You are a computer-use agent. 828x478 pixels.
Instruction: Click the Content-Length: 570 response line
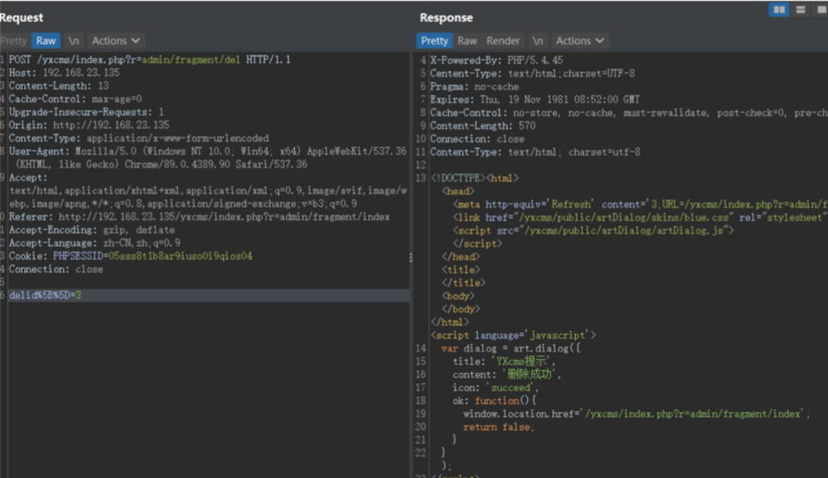coord(482,126)
